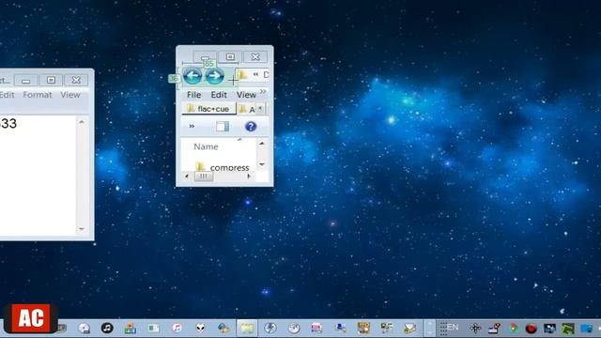Switch to the folder tab labeled A
Image resolution: width=601 pixels, height=338 pixels.
tap(247, 110)
